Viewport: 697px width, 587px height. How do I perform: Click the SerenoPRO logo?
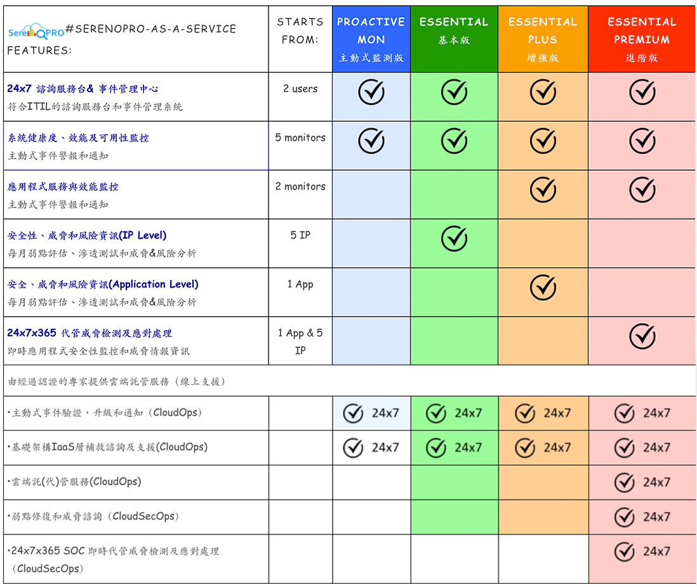pyautogui.click(x=36, y=32)
